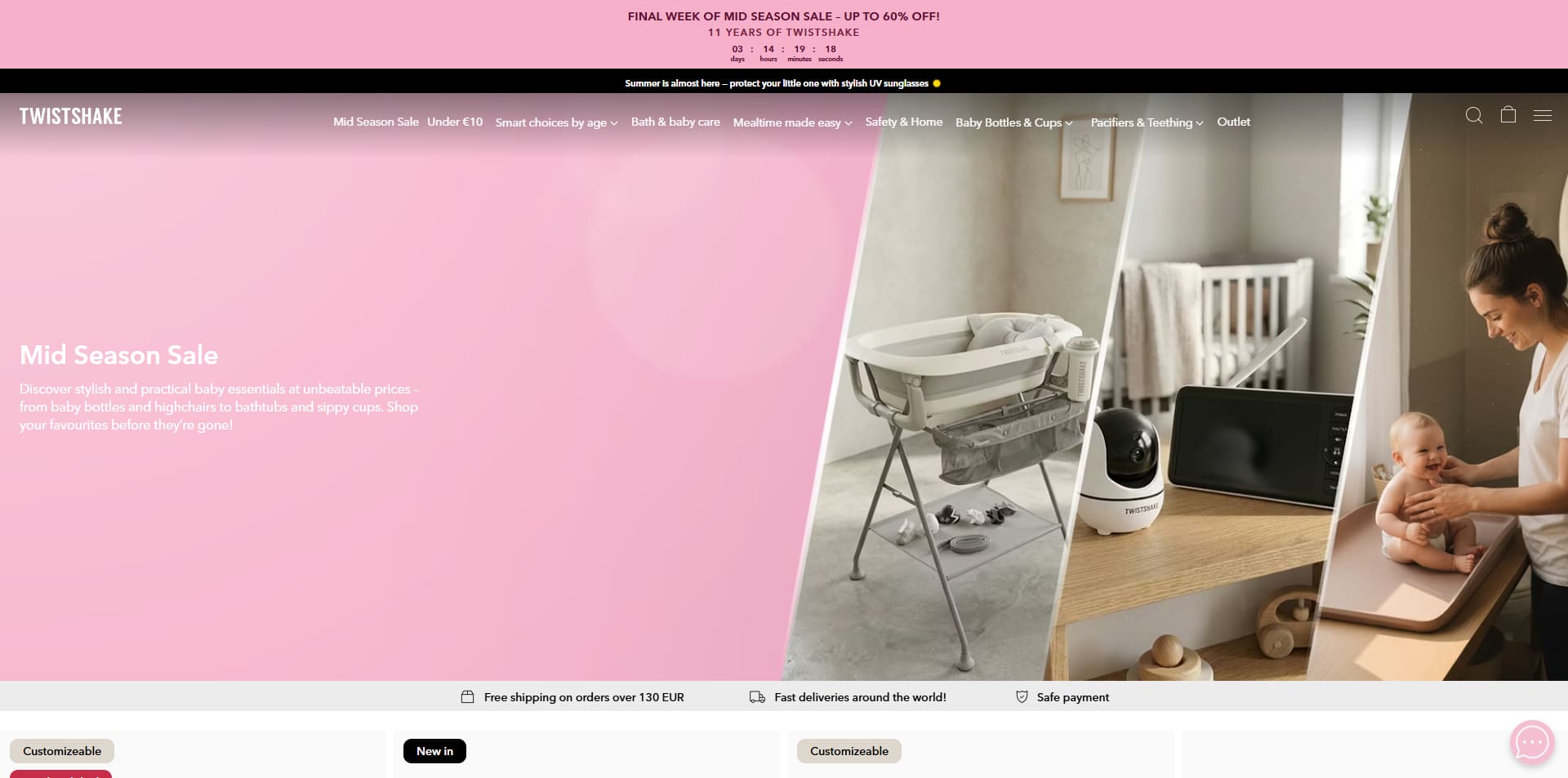Open Safety & Home nav item
The image size is (1568, 778).
pyautogui.click(x=904, y=122)
